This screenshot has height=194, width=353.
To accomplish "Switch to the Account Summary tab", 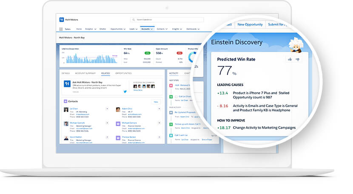I will pos(85,73).
